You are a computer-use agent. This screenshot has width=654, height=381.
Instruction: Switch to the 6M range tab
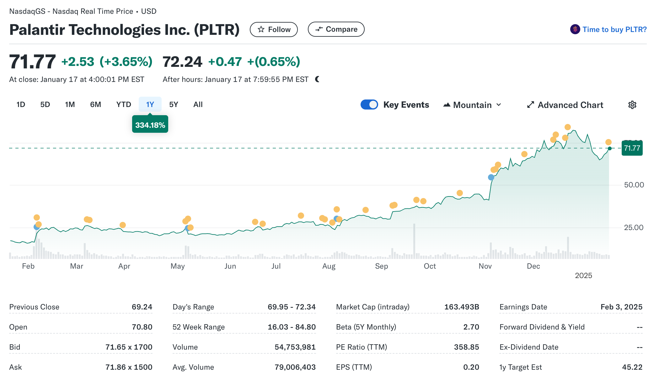tap(95, 105)
